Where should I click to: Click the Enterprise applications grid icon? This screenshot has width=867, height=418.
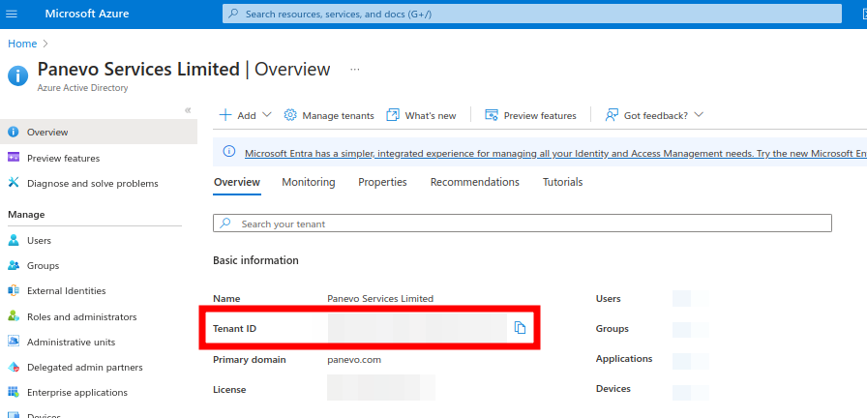(14, 392)
